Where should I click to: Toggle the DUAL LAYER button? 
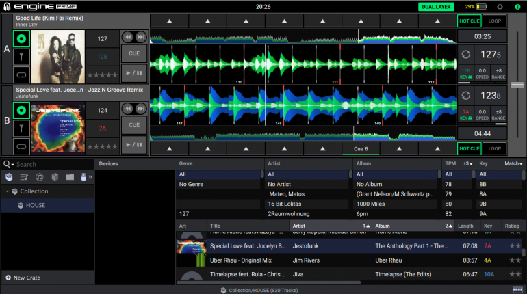436,7
